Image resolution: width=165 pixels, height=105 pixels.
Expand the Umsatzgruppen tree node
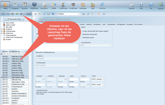(x=2, y=31)
